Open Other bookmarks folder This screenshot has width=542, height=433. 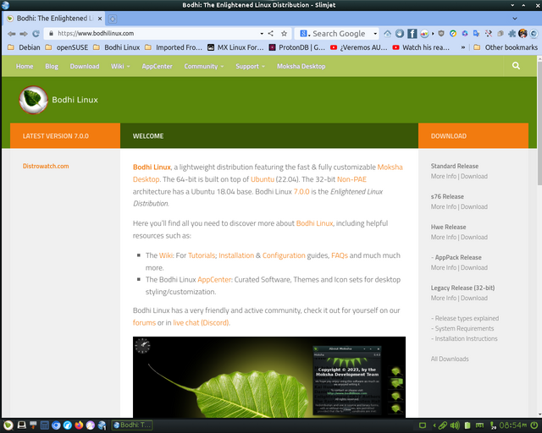(x=506, y=47)
